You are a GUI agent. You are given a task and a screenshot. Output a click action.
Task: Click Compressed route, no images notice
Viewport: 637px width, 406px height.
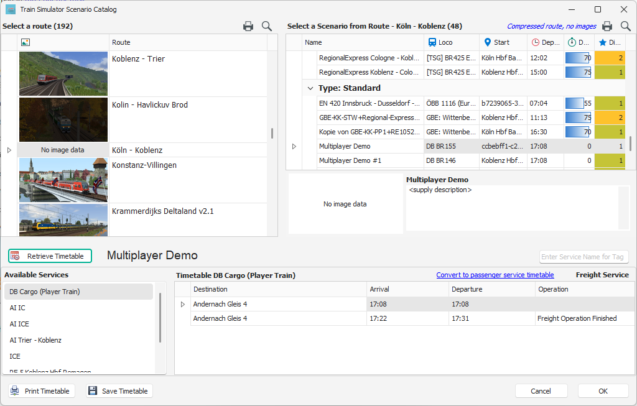(552, 26)
